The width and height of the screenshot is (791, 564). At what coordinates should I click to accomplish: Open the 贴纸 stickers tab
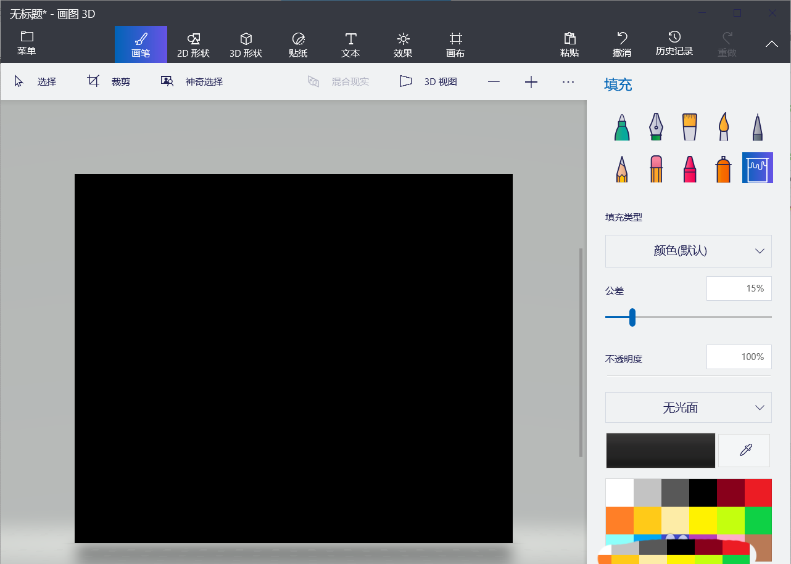[298, 44]
